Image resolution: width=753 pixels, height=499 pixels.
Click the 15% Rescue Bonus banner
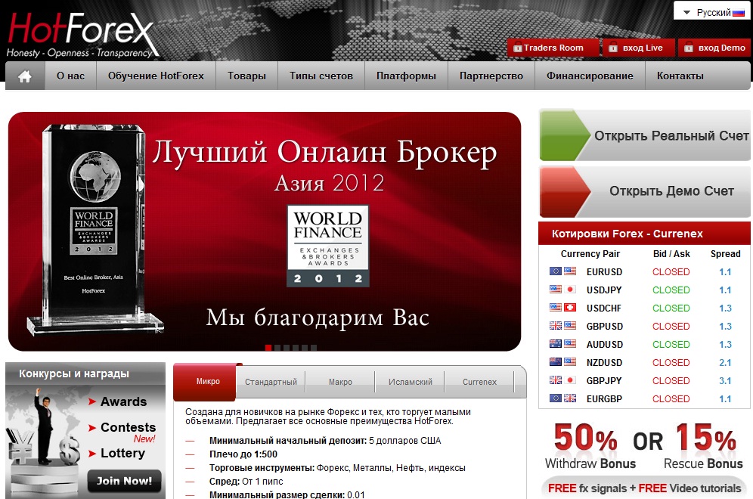pos(703,445)
